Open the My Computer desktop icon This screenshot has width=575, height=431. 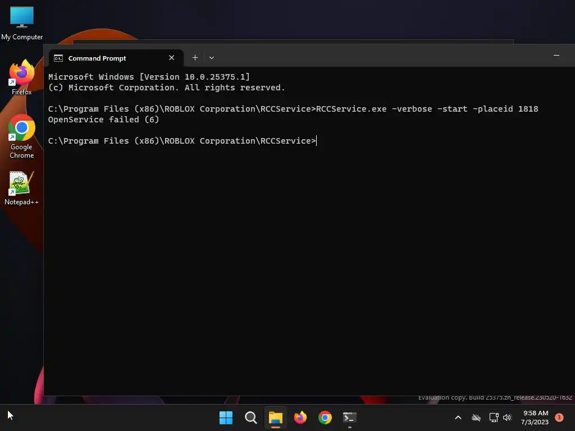(22, 23)
